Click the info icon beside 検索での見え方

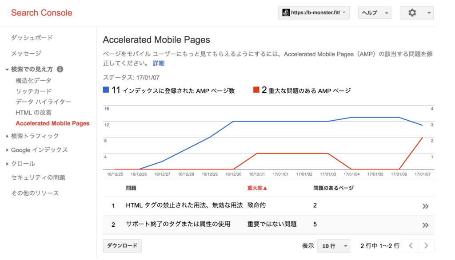[60, 69]
